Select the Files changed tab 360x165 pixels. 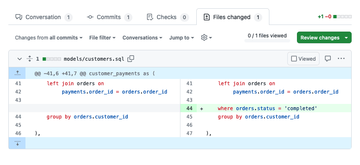click(233, 17)
